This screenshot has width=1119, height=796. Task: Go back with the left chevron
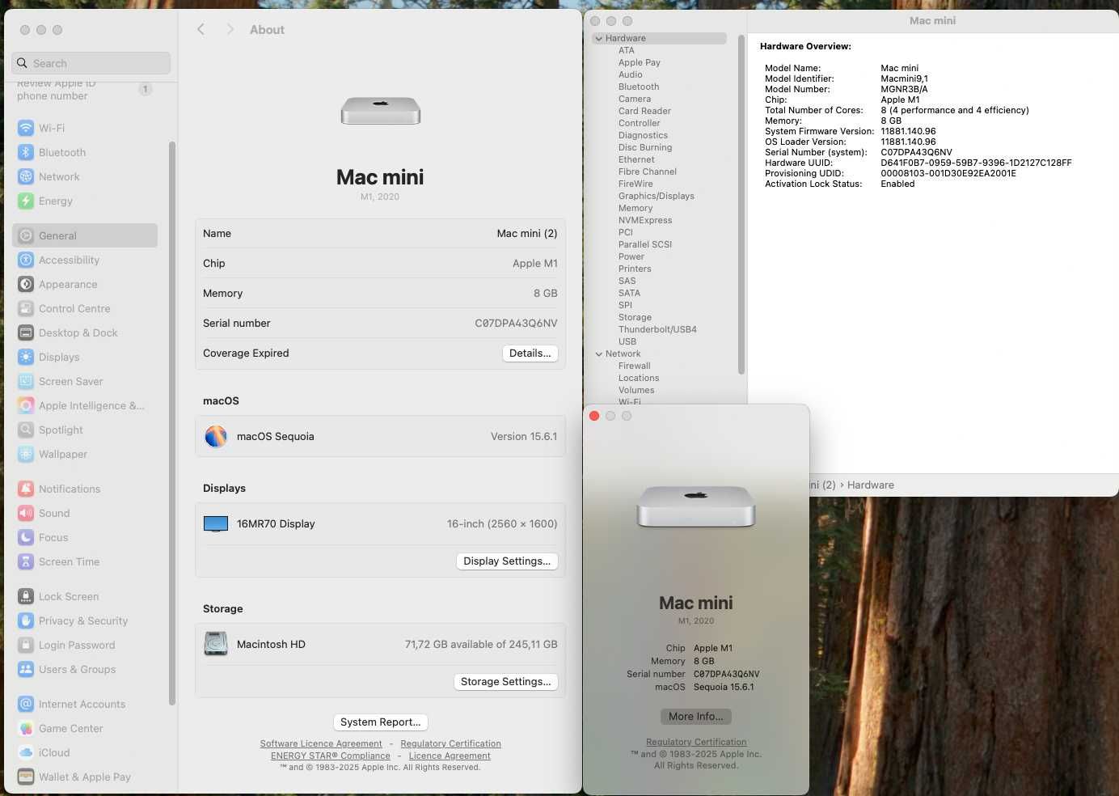(x=201, y=29)
